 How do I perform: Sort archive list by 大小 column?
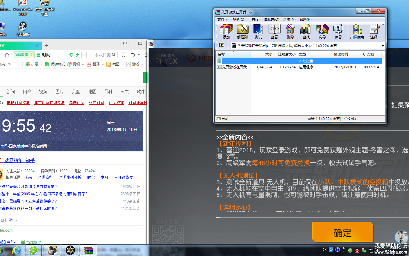point(262,54)
